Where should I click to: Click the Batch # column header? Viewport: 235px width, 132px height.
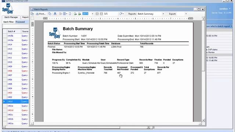(14, 32)
